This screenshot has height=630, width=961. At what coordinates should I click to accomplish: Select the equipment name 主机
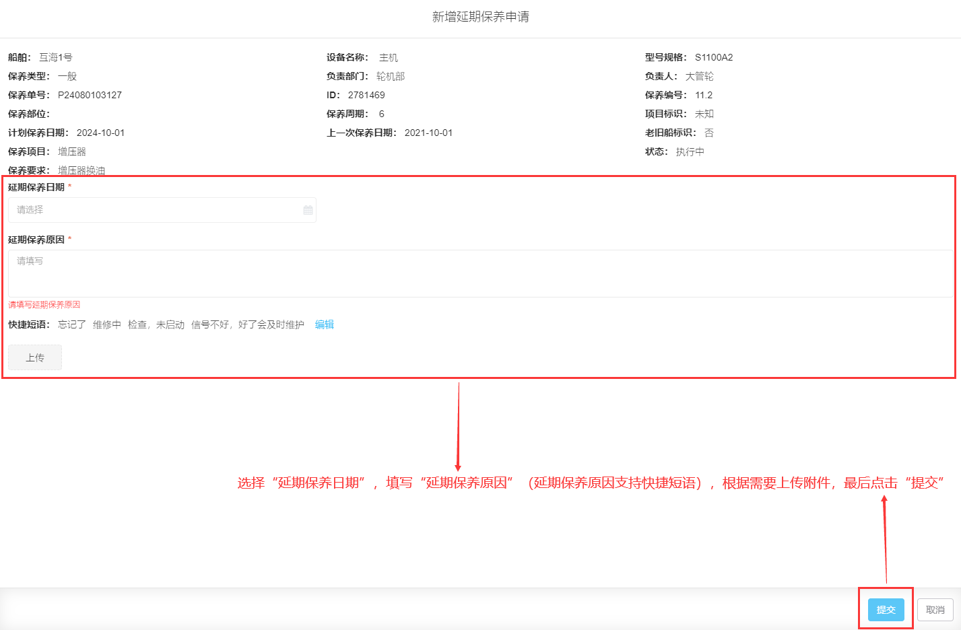coord(389,57)
